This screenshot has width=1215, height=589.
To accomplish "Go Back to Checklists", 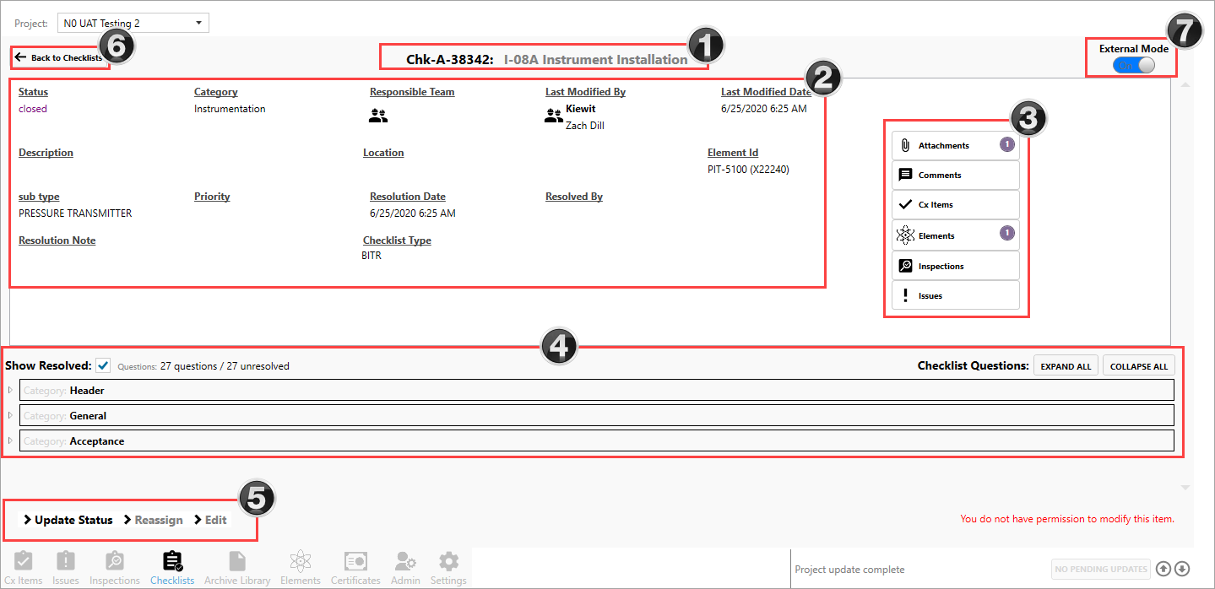I will pyautogui.click(x=58, y=57).
